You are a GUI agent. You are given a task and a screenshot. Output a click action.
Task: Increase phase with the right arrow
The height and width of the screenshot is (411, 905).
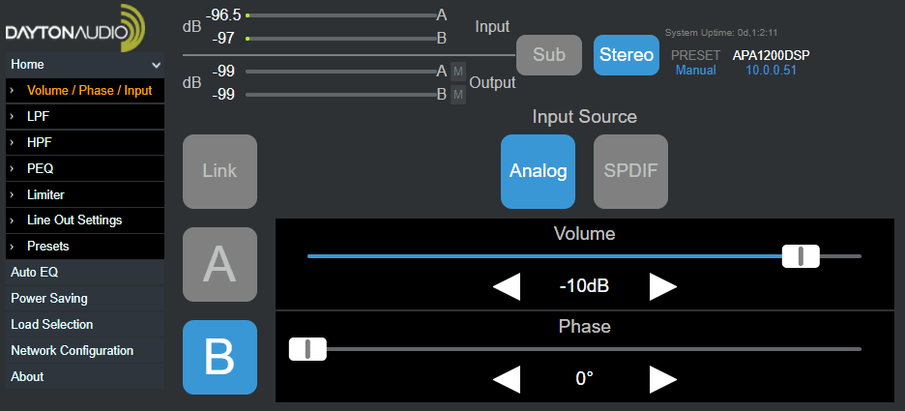click(662, 379)
